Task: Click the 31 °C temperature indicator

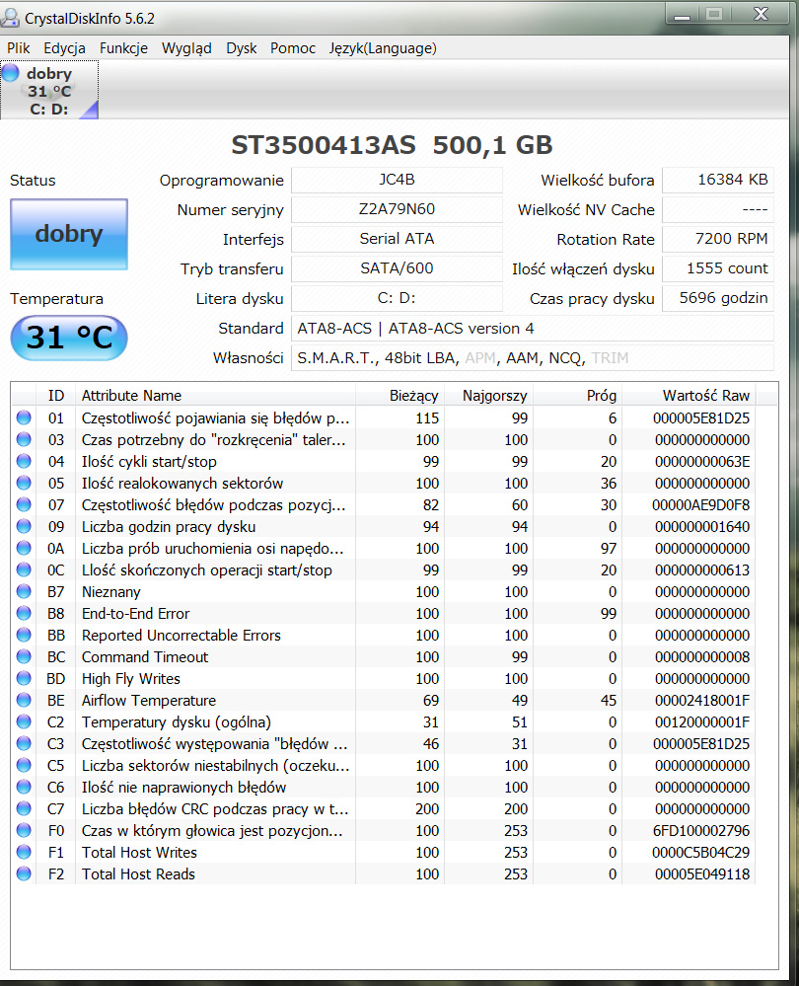Action: point(68,338)
